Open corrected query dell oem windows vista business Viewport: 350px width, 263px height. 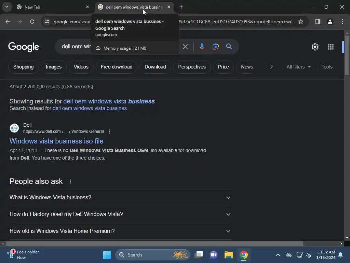click(109, 101)
